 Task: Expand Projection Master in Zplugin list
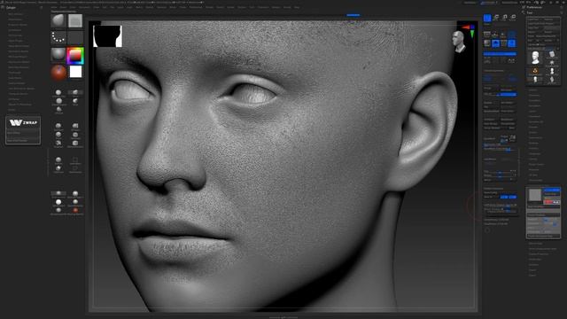[18, 25]
